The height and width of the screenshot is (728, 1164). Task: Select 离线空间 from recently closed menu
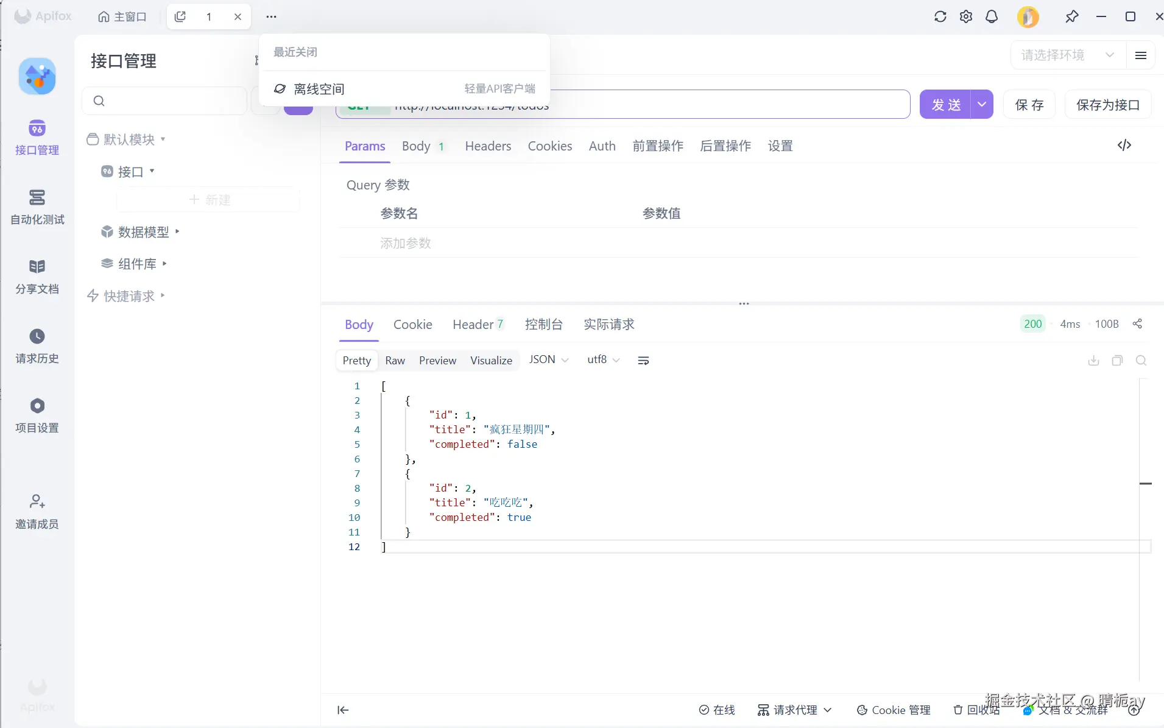404,89
